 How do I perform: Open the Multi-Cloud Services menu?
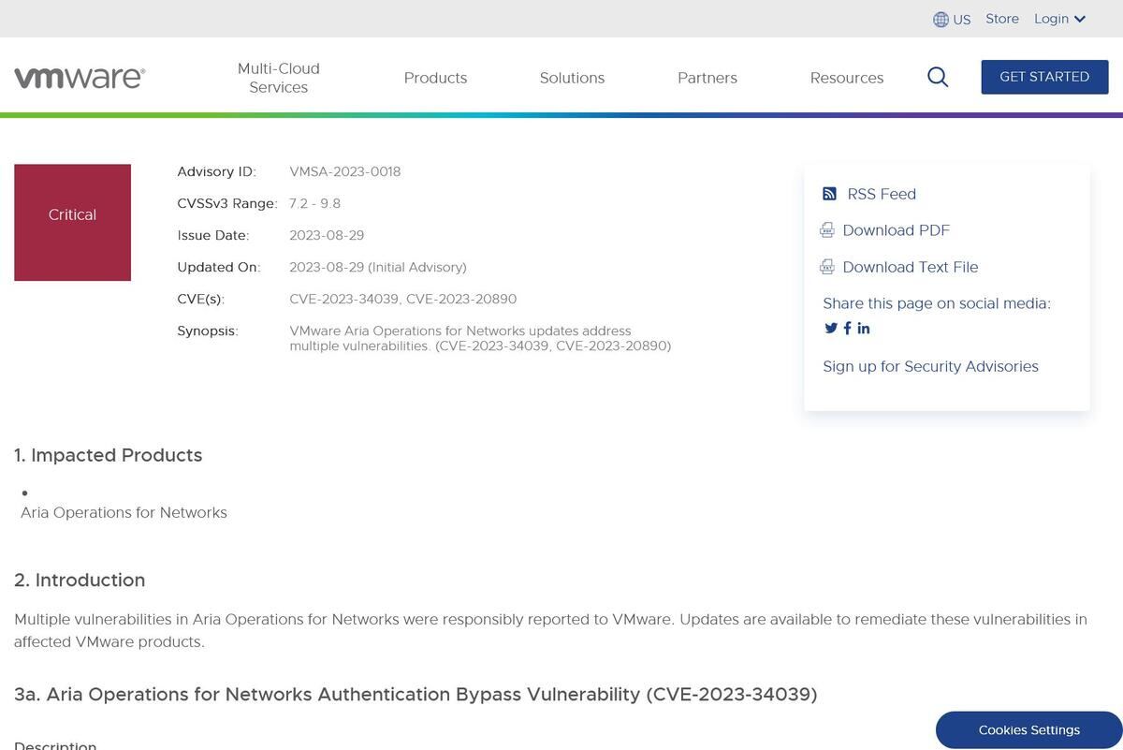click(x=279, y=78)
